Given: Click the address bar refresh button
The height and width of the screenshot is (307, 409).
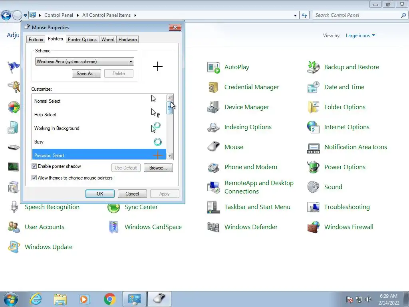Looking at the screenshot, I should click(x=304, y=16).
